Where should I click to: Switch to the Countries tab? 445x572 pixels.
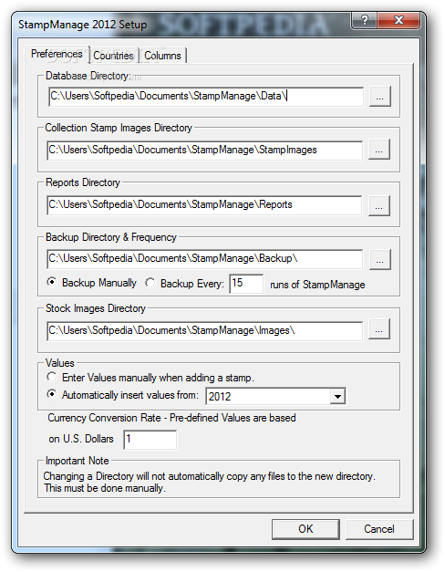click(x=113, y=56)
